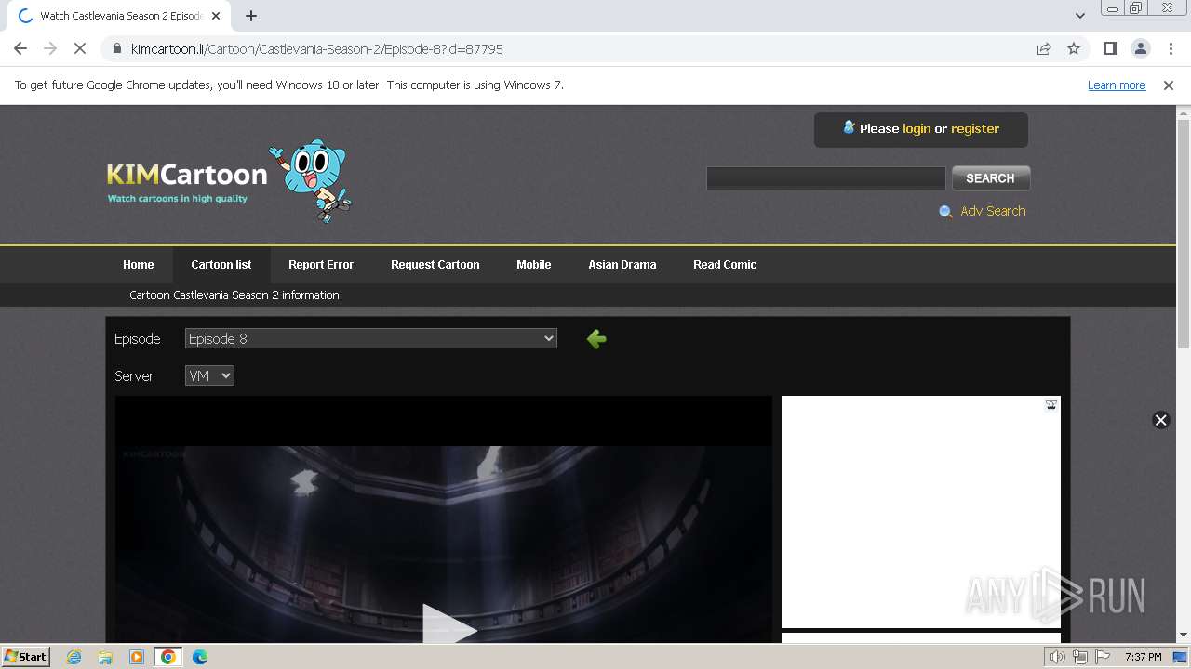View site information lock icon
This screenshot has height=669, width=1191.
[117, 48]
